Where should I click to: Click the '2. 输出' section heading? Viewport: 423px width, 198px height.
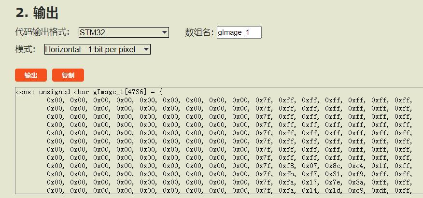click(x=37, y=13)
